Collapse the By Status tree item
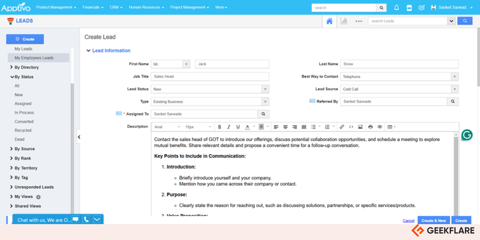This screenshot has height=240, width=480. tap(12, 77)
